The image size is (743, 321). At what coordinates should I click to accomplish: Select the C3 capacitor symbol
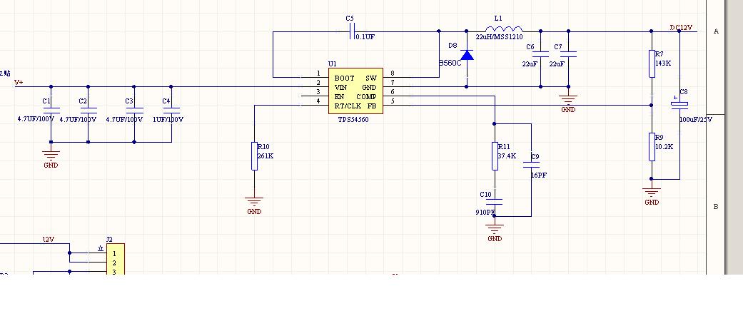click(134, 110)
